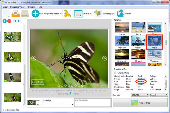Click the Publish text label
170x113 pixels.
[x=128, y=14]
